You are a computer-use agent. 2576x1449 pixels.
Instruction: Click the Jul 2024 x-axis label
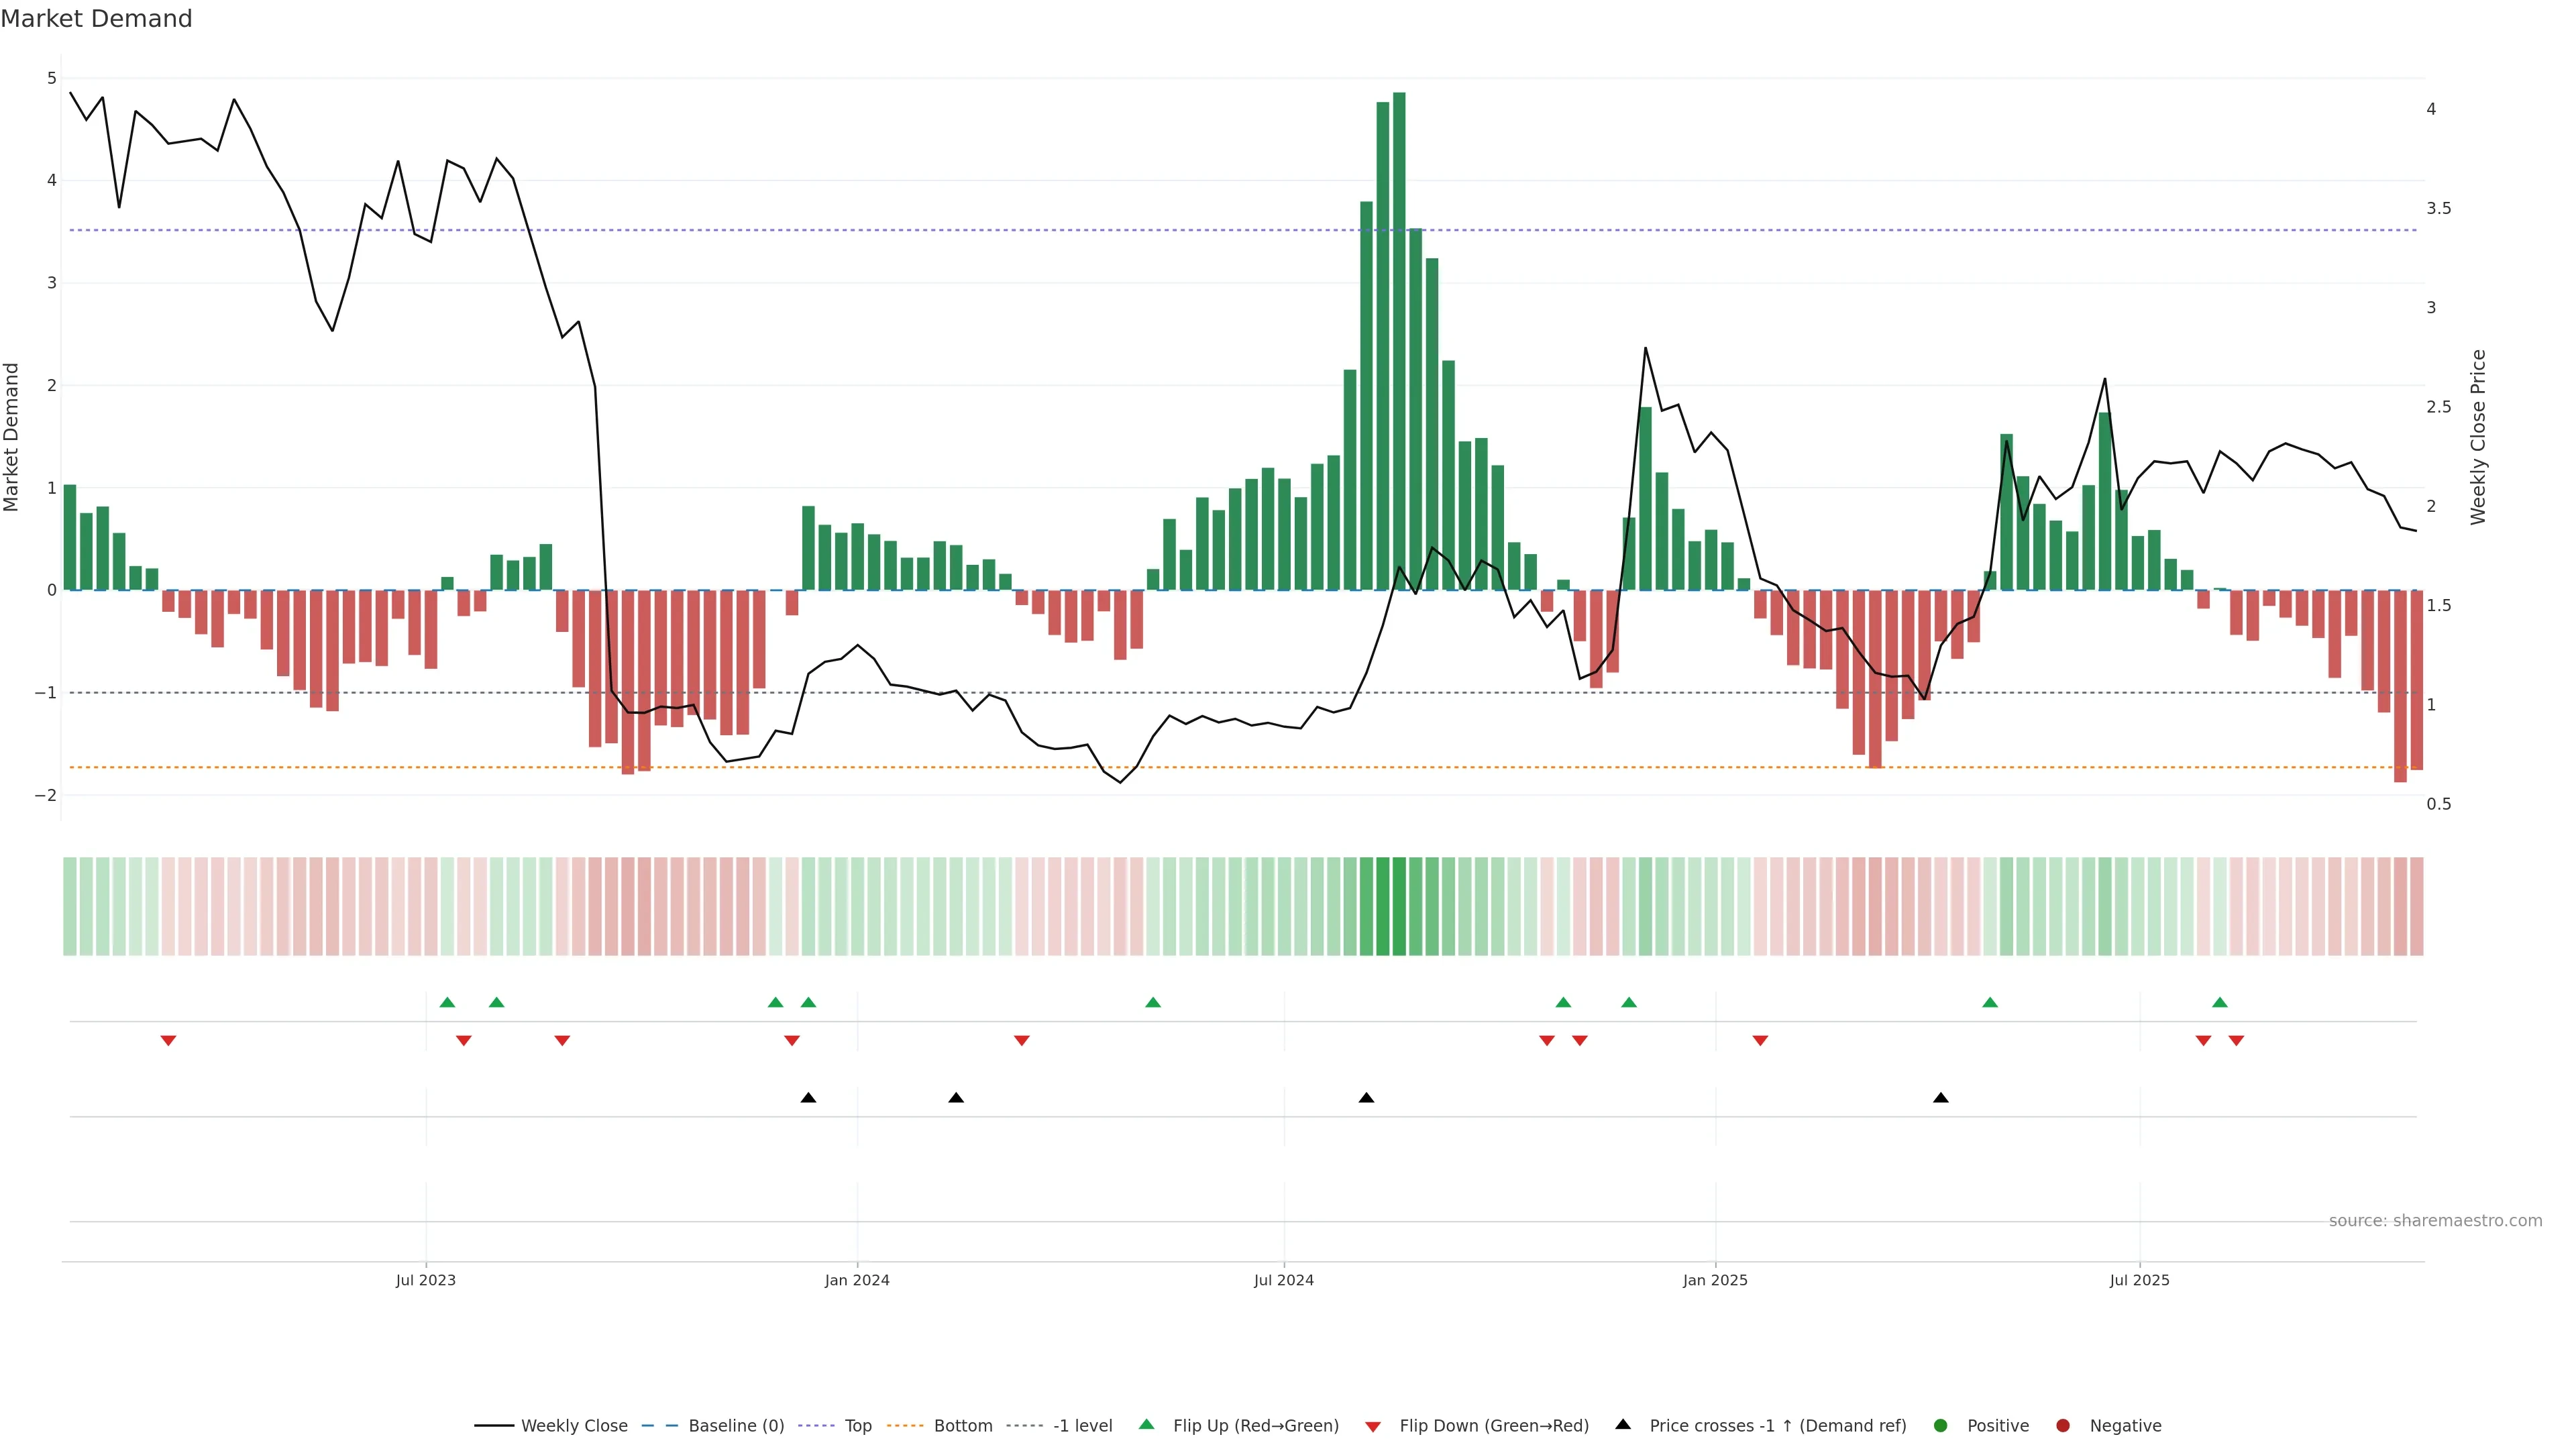tap(1283, 1280)
